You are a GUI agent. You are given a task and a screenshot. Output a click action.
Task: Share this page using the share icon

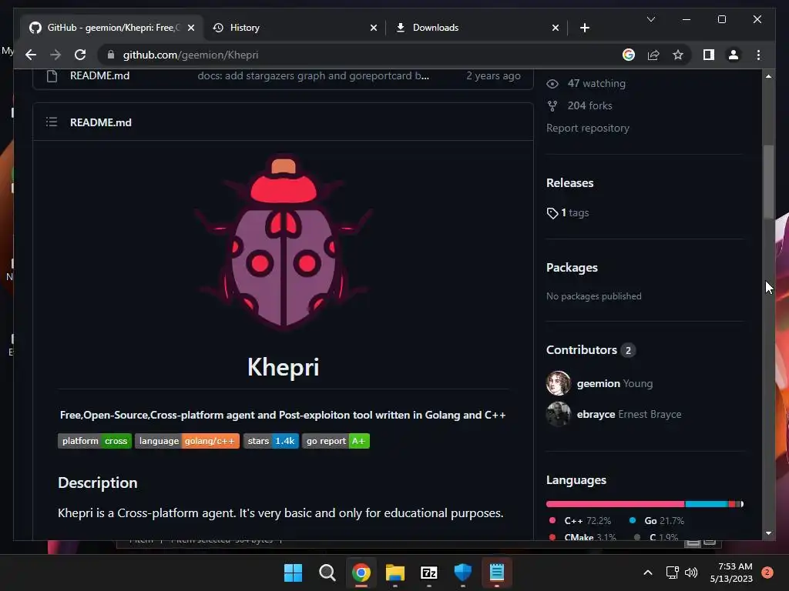[x=653, y=55]
